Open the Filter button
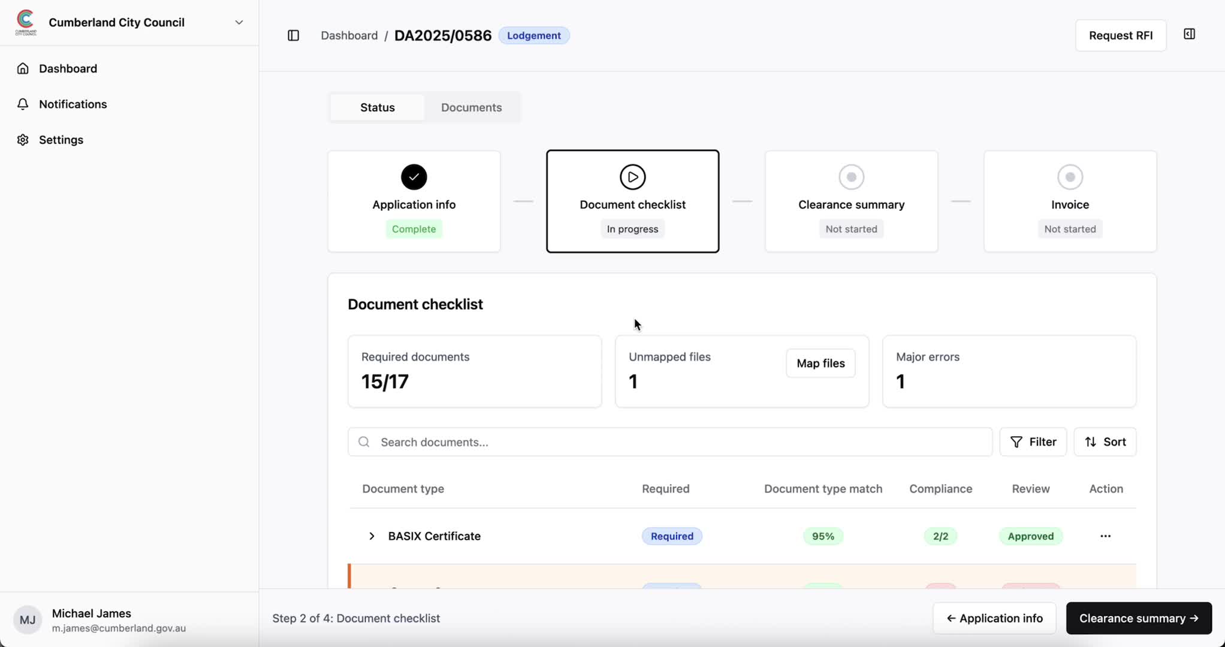The width and height of the screenshot is (1225, 647). coord(1033,442)
